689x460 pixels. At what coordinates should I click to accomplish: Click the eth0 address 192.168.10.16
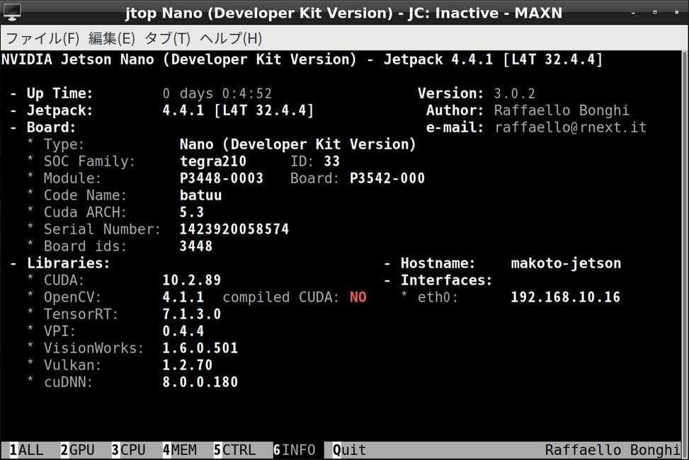pos(566,297)
